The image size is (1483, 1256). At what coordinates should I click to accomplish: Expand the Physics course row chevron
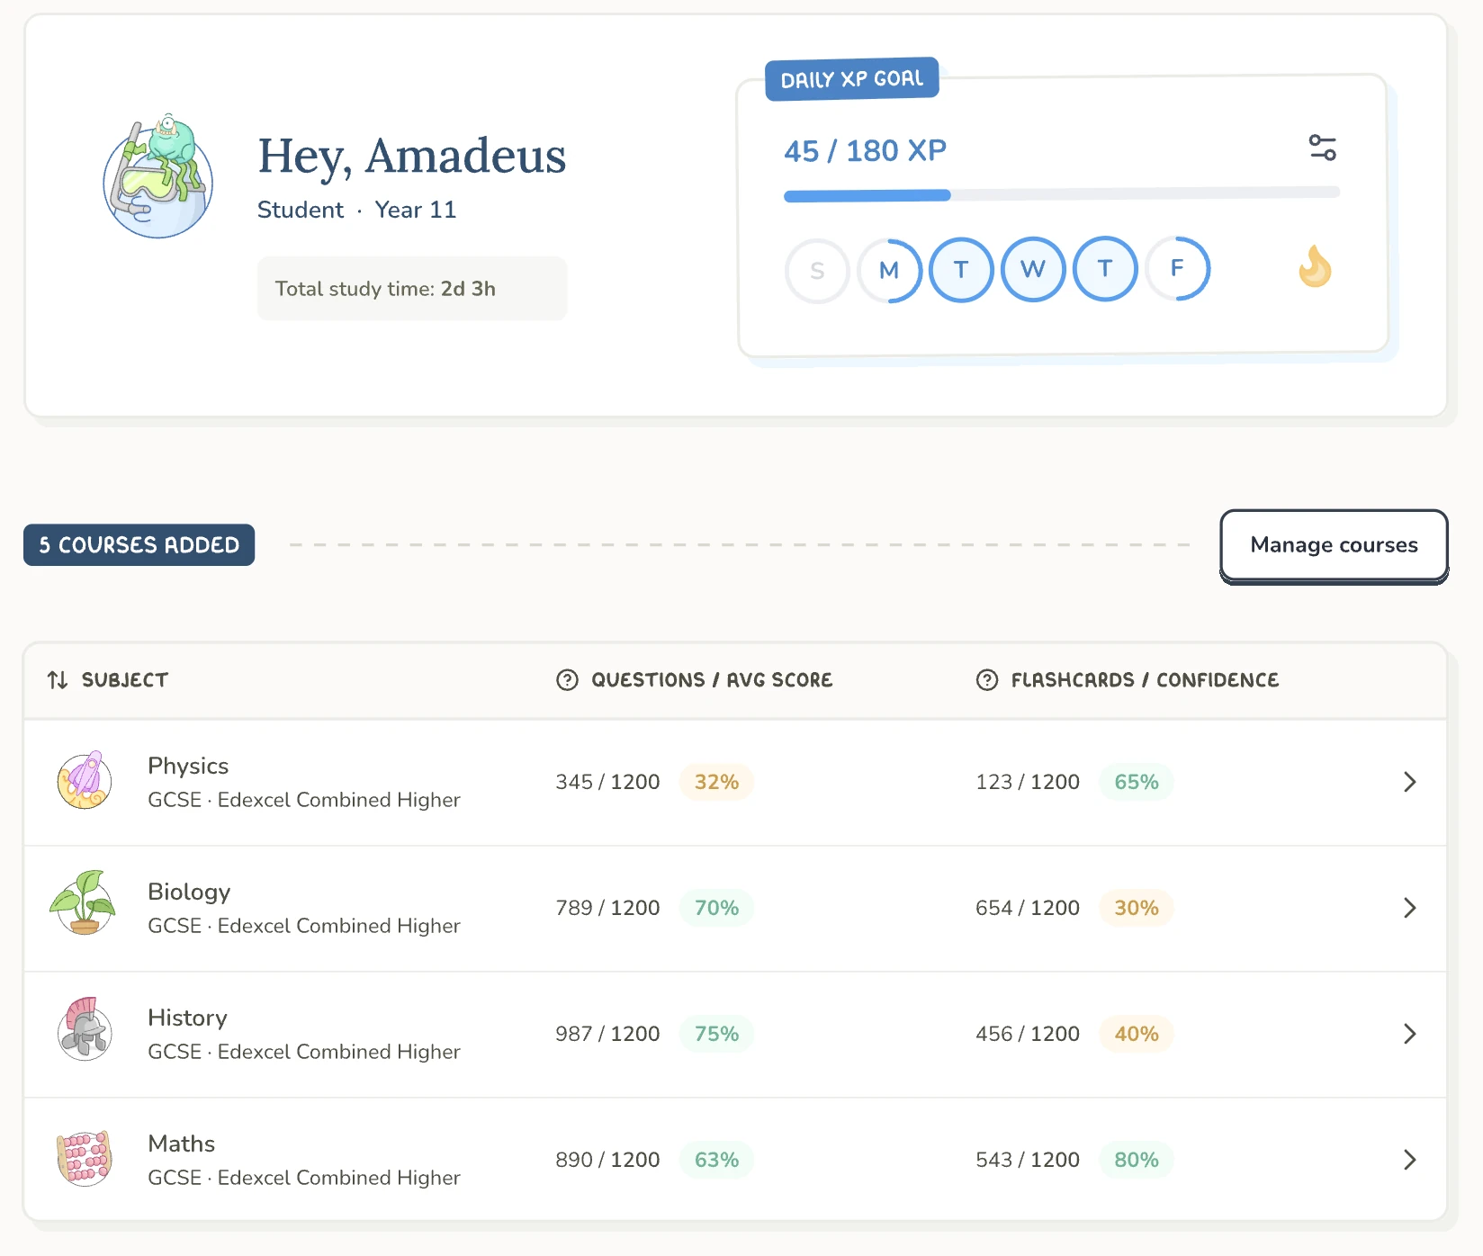pos(1409,782)
